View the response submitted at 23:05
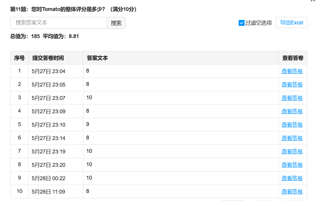316x201 pixels. click(x=292, y=85)
